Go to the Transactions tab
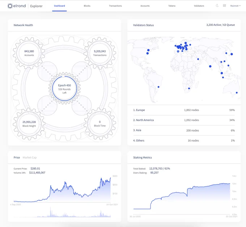This screenshot has width=246, height=227. tap(115, 6)
